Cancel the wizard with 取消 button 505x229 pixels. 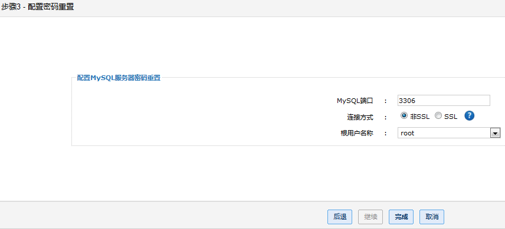(432, 217)
